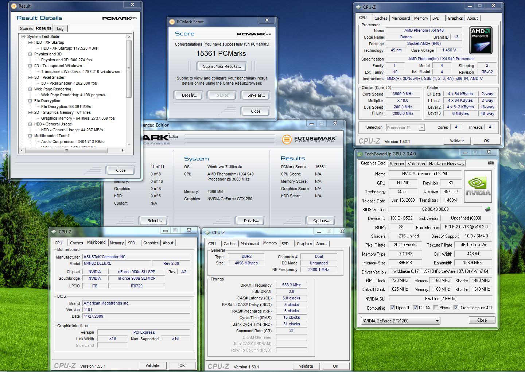
Task: Click the AMD Phenom II X4 940 name field
Action: [x=424, y=31]
